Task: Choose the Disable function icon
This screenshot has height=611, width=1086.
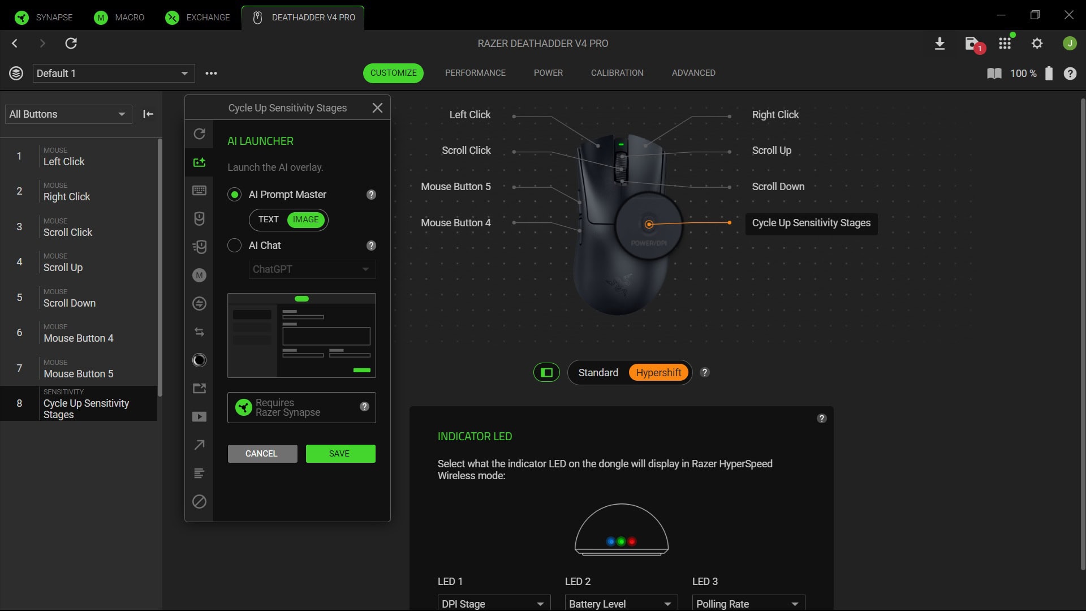Action: click(199, 502)
